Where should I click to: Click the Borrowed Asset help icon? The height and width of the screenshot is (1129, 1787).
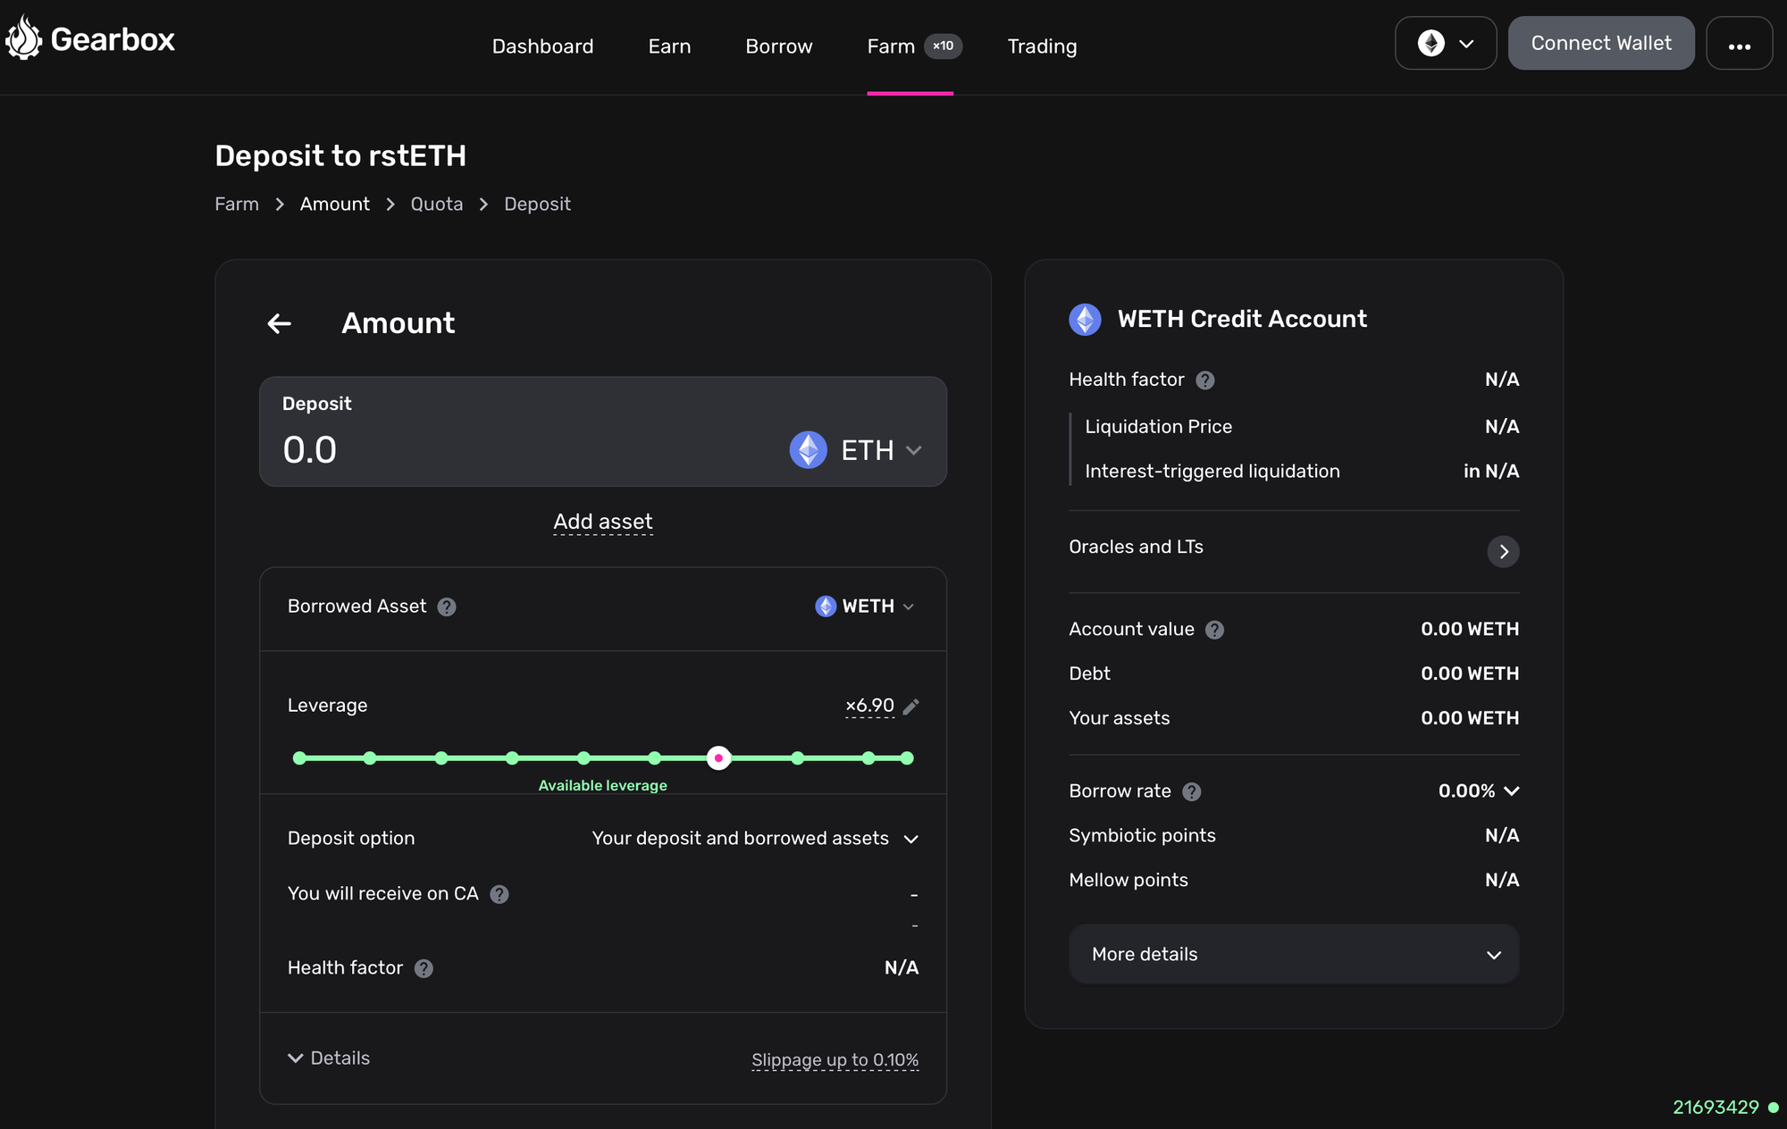[447, 606]
